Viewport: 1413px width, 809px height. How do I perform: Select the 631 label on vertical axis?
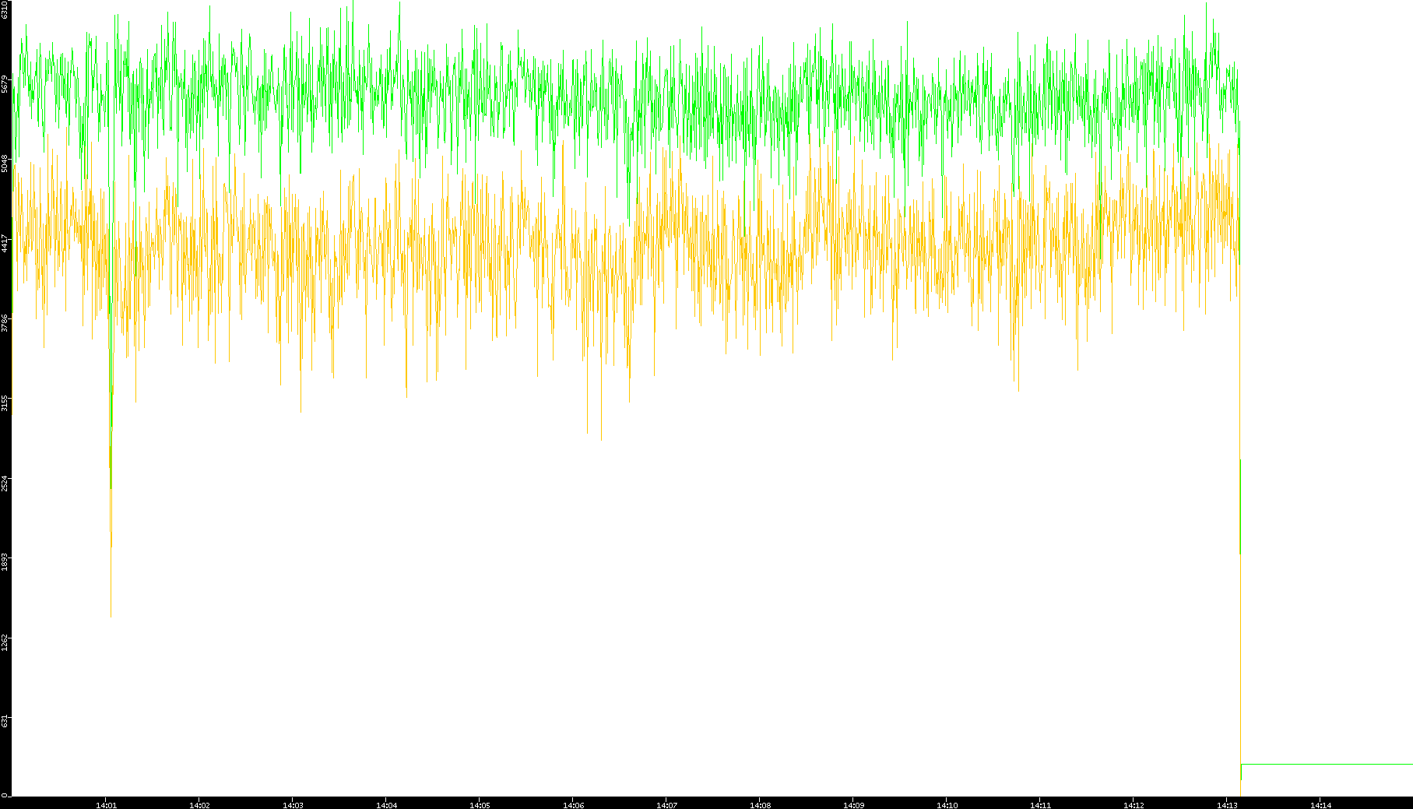[x=5, y=721]
